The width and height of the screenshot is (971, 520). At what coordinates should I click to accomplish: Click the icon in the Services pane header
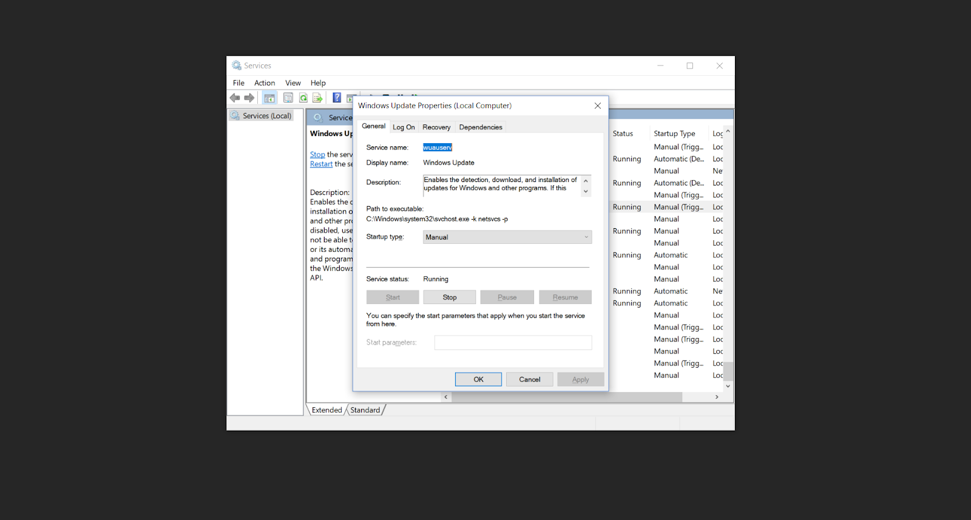click(x=318, y=118)
